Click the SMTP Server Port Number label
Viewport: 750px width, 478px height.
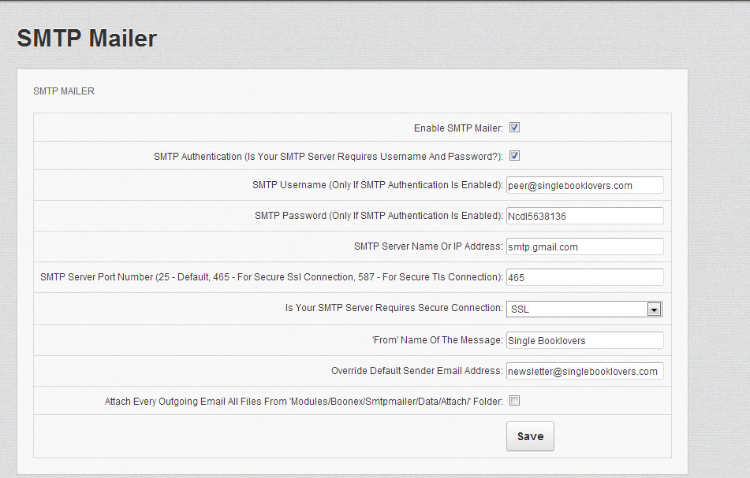[x=271, y=277]
